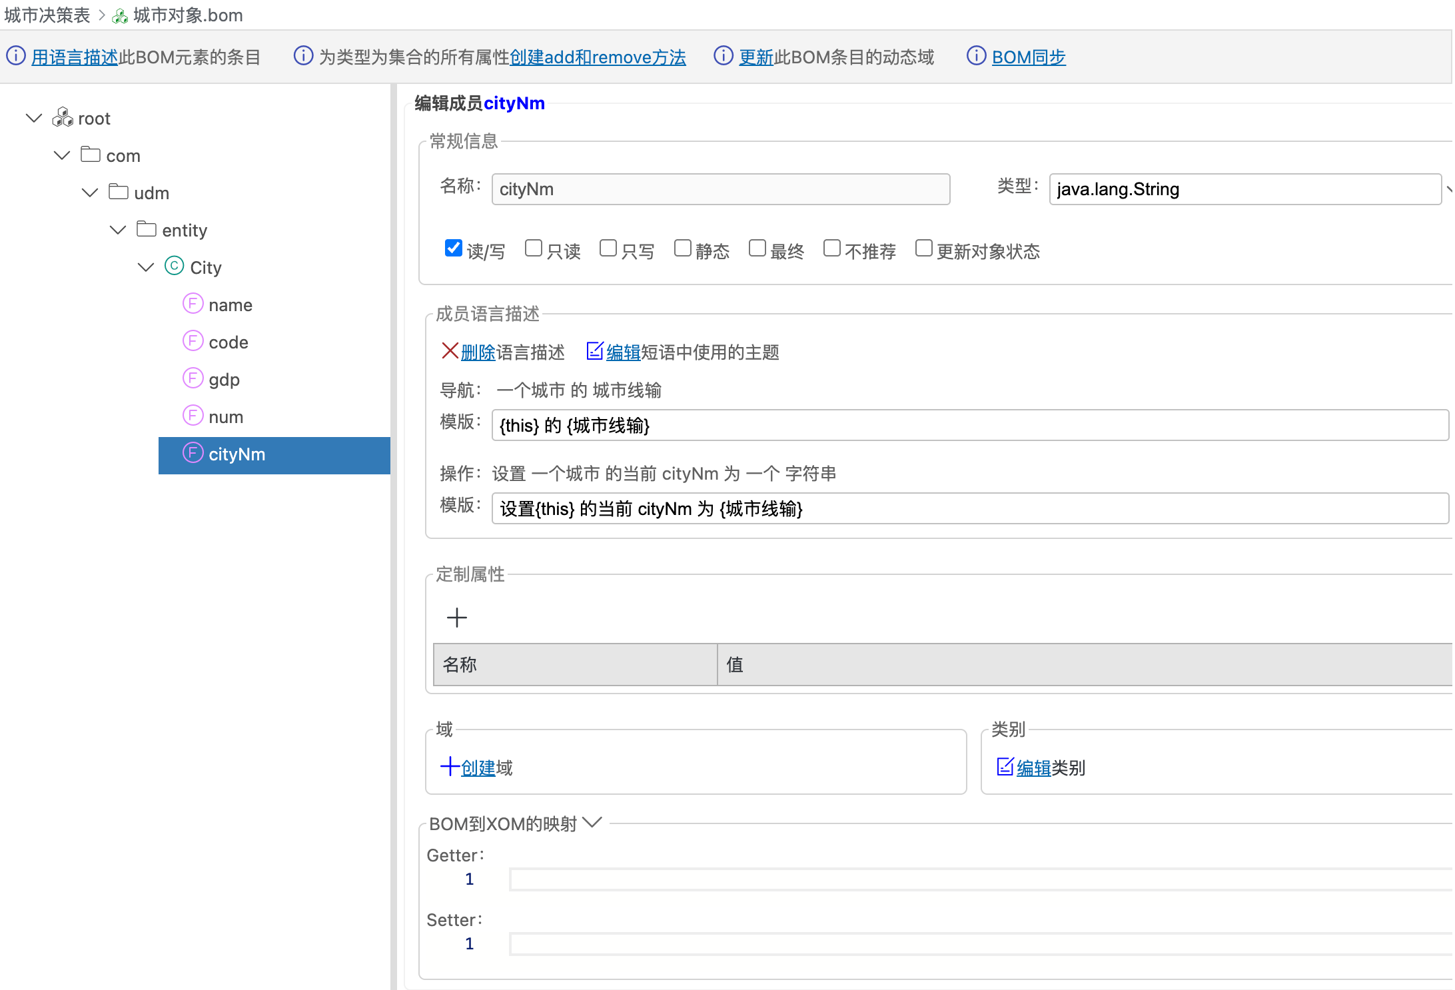Click the navigation 模版 text field
Screen dimensions: 1455x990
[x=969, y=425]
